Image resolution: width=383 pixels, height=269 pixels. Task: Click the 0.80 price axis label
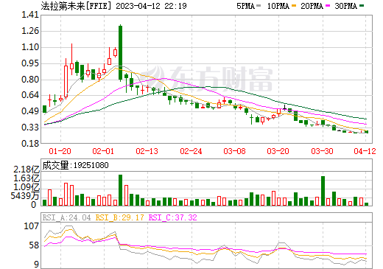[x=30, y=80]
